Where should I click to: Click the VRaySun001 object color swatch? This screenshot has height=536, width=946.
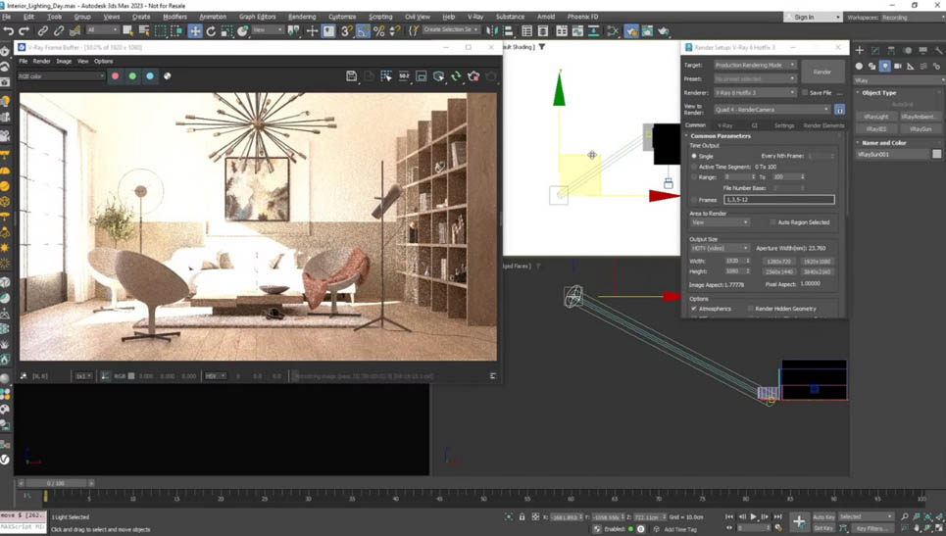[x=936, y=155]
